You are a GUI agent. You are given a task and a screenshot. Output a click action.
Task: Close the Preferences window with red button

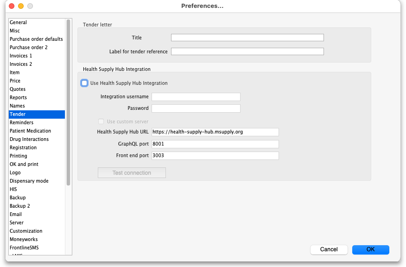click(12, 6)
